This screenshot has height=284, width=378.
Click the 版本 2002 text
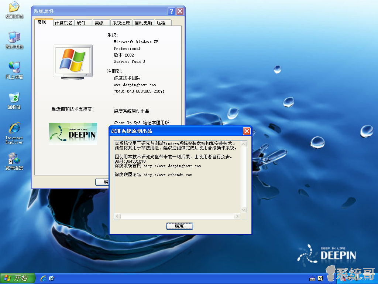124,55
